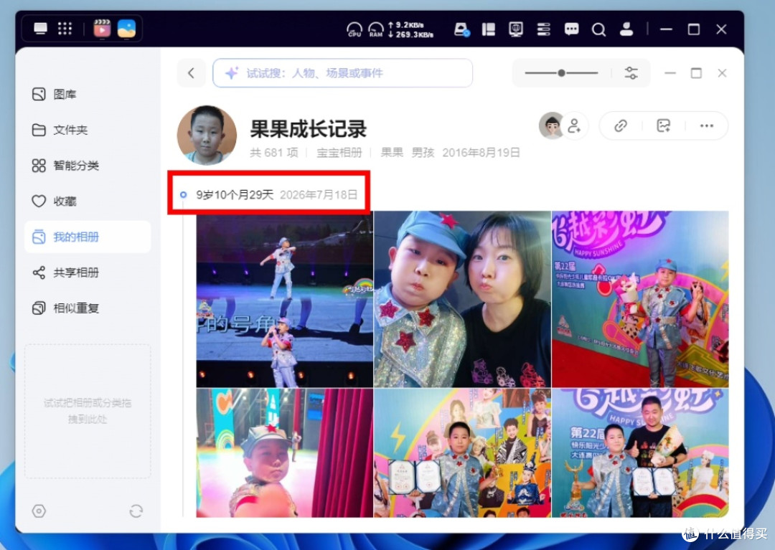Viewport: 775px width, 550px height.
Task: Open the task list icon in top bar
Action: (543, 29)
